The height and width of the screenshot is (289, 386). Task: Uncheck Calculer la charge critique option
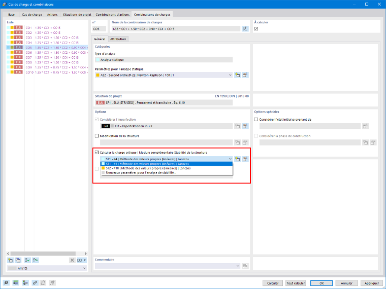[x=96, y=153]
